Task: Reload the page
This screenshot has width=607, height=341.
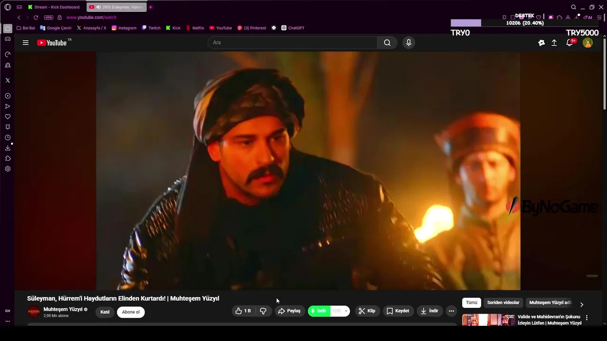Action: click(x=36, y=18)
